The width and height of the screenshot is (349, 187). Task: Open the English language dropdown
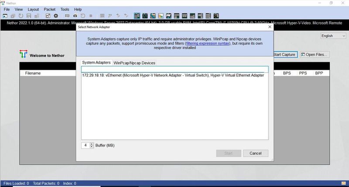tap(333, 36)
